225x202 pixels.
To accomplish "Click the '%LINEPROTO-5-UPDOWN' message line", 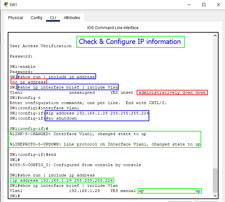I will (x=105, y=144).
